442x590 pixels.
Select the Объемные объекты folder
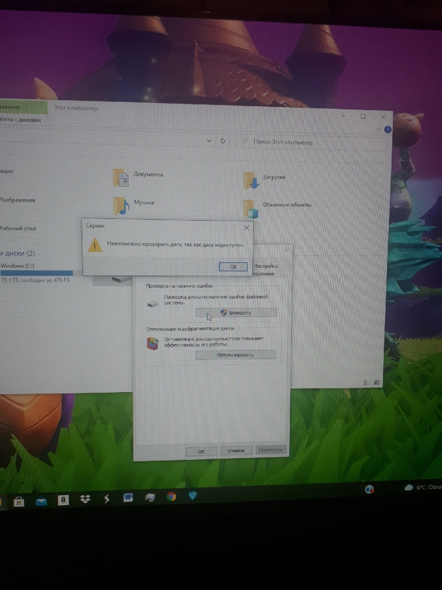click(277, 208)
